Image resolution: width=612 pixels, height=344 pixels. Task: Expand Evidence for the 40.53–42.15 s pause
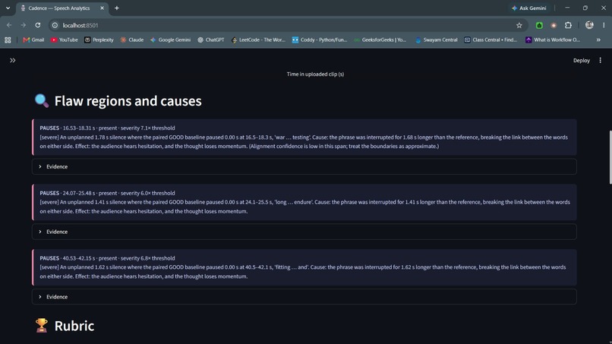(304, 297)
